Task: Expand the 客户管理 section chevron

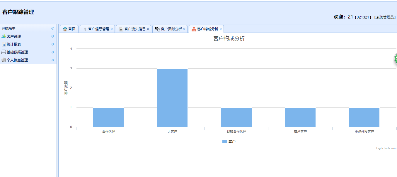Action: coord(53,36)
